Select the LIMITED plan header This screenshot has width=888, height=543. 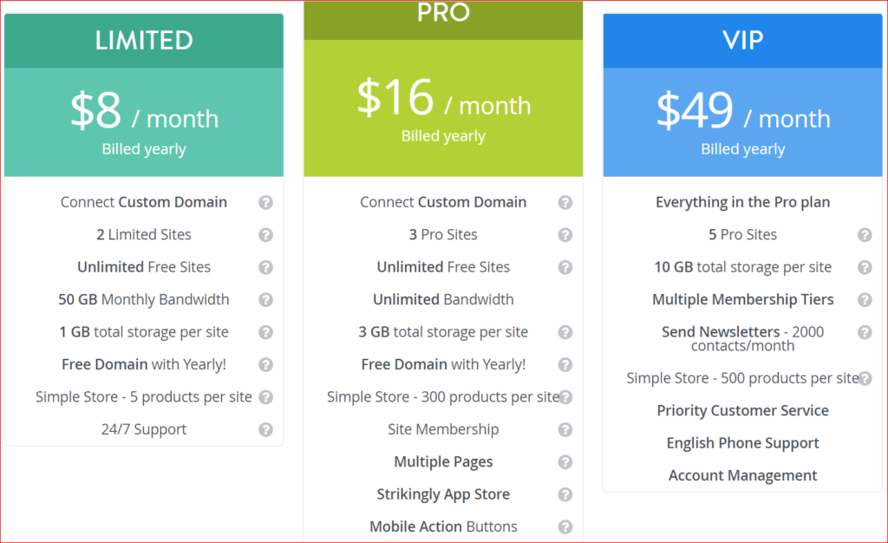click(144, 41)
